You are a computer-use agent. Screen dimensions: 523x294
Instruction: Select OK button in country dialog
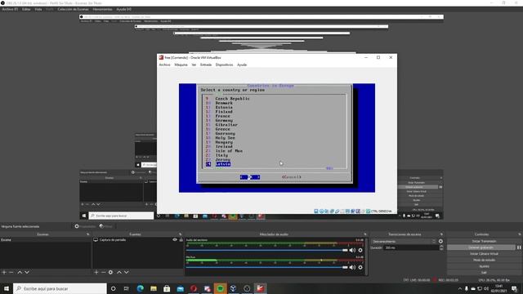pyautogui.click(x=250, y=177)
